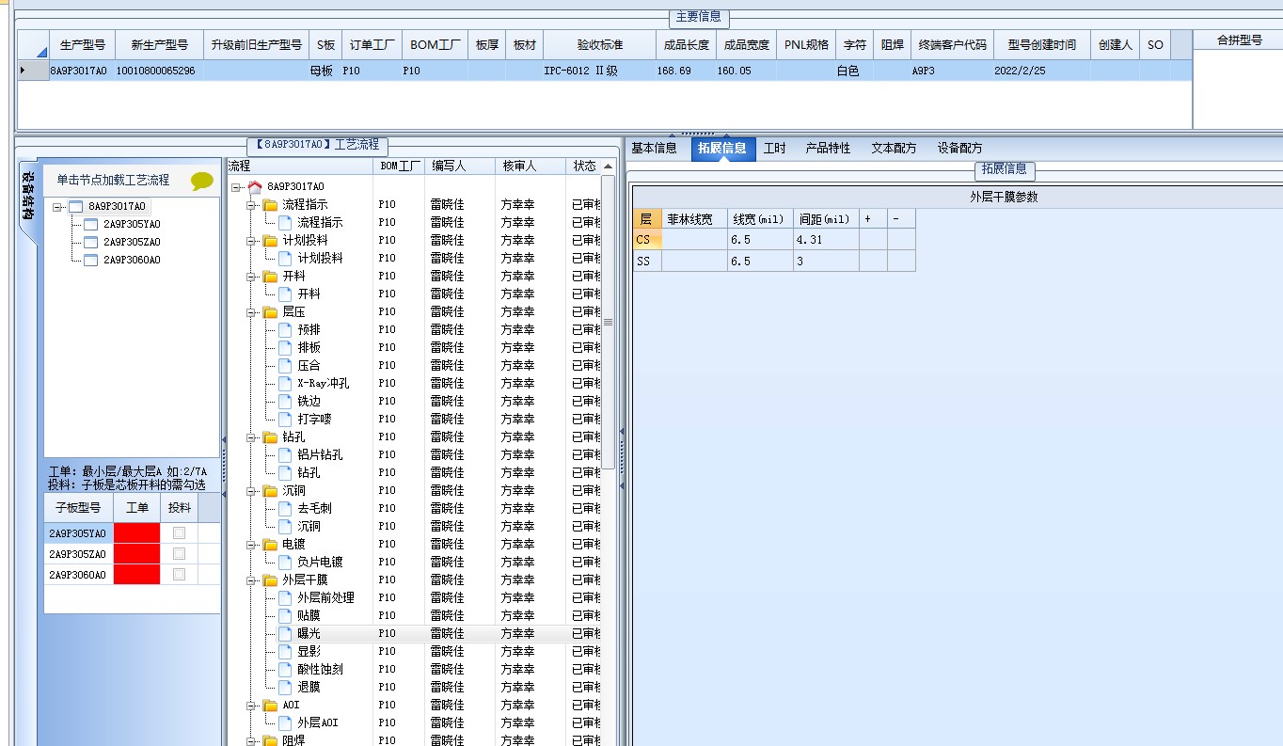Click the red 工单 cell for 2A9P3060A0

pos(136,575)
